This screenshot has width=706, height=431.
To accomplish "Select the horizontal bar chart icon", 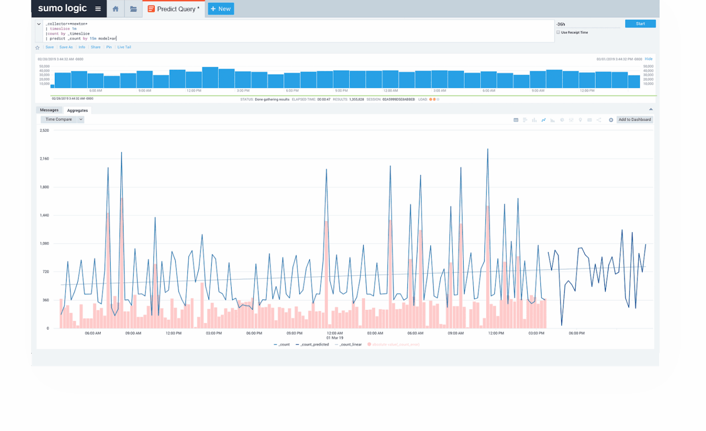I will pyautogui.click(x=525, y=120).
